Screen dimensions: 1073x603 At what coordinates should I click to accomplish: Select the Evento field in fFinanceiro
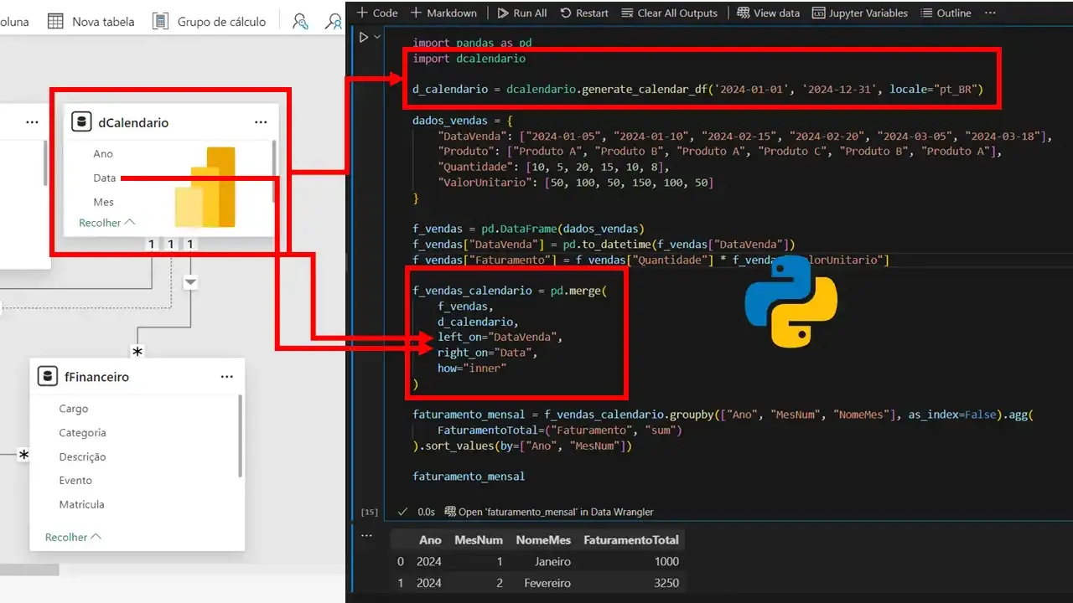(75, 480)
